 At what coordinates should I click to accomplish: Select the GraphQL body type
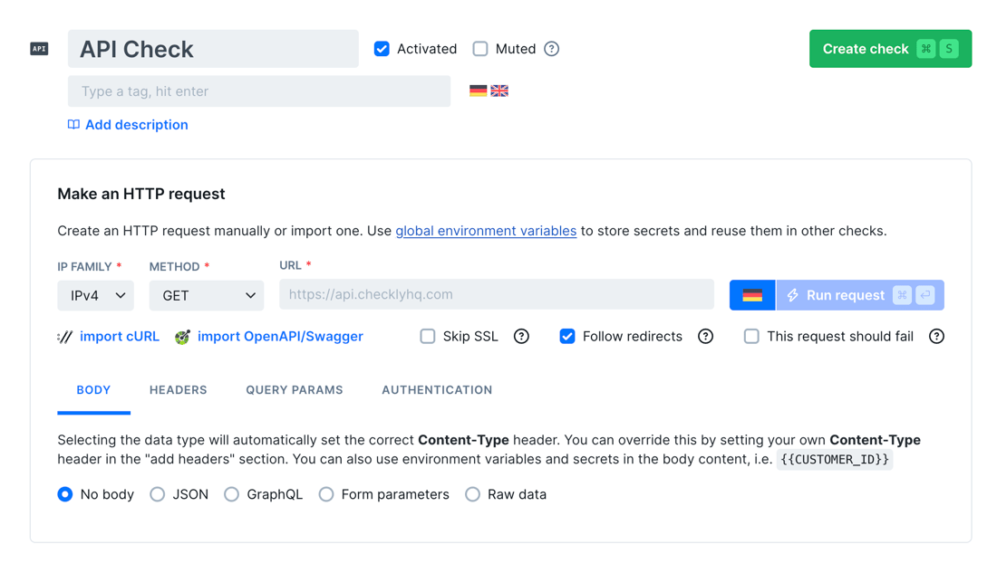231,494
